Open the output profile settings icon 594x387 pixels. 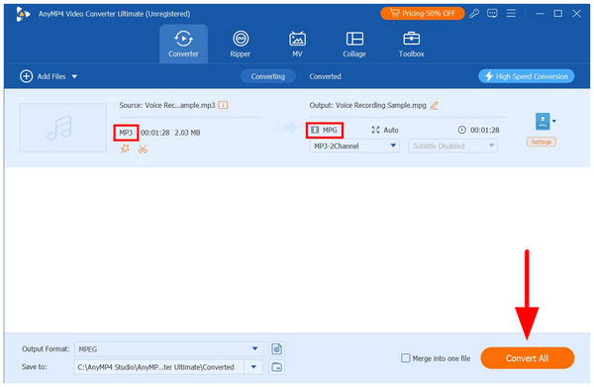[x=277, y=348]
